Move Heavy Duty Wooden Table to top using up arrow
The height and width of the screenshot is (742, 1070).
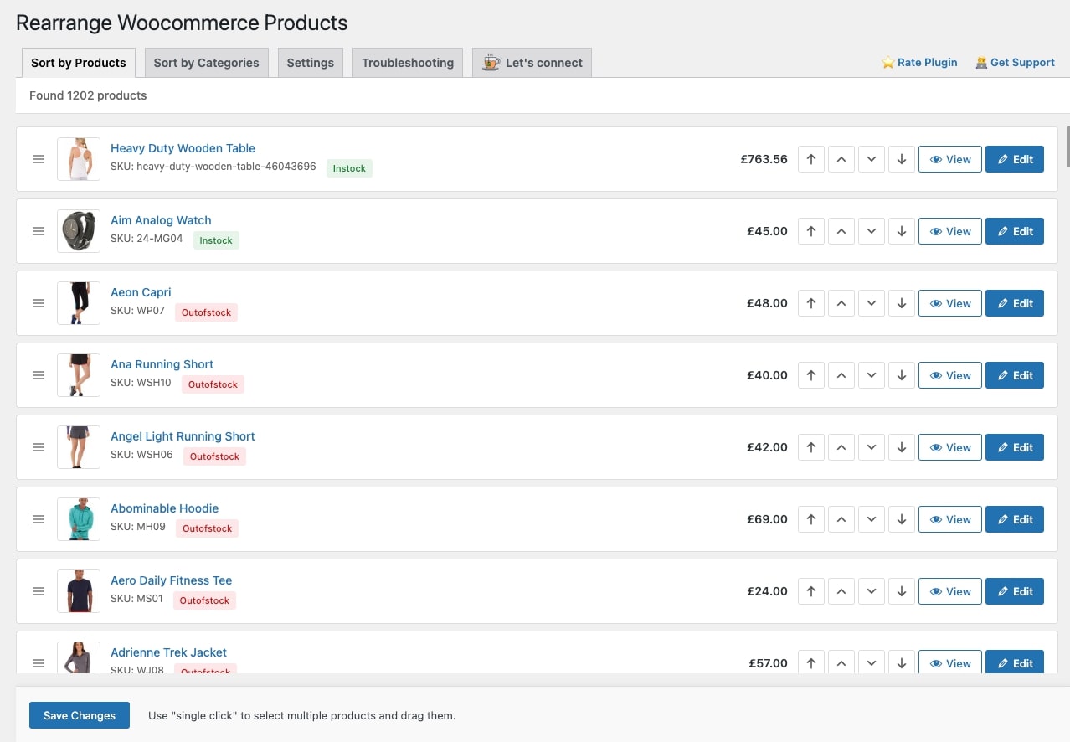pos(810,159)
